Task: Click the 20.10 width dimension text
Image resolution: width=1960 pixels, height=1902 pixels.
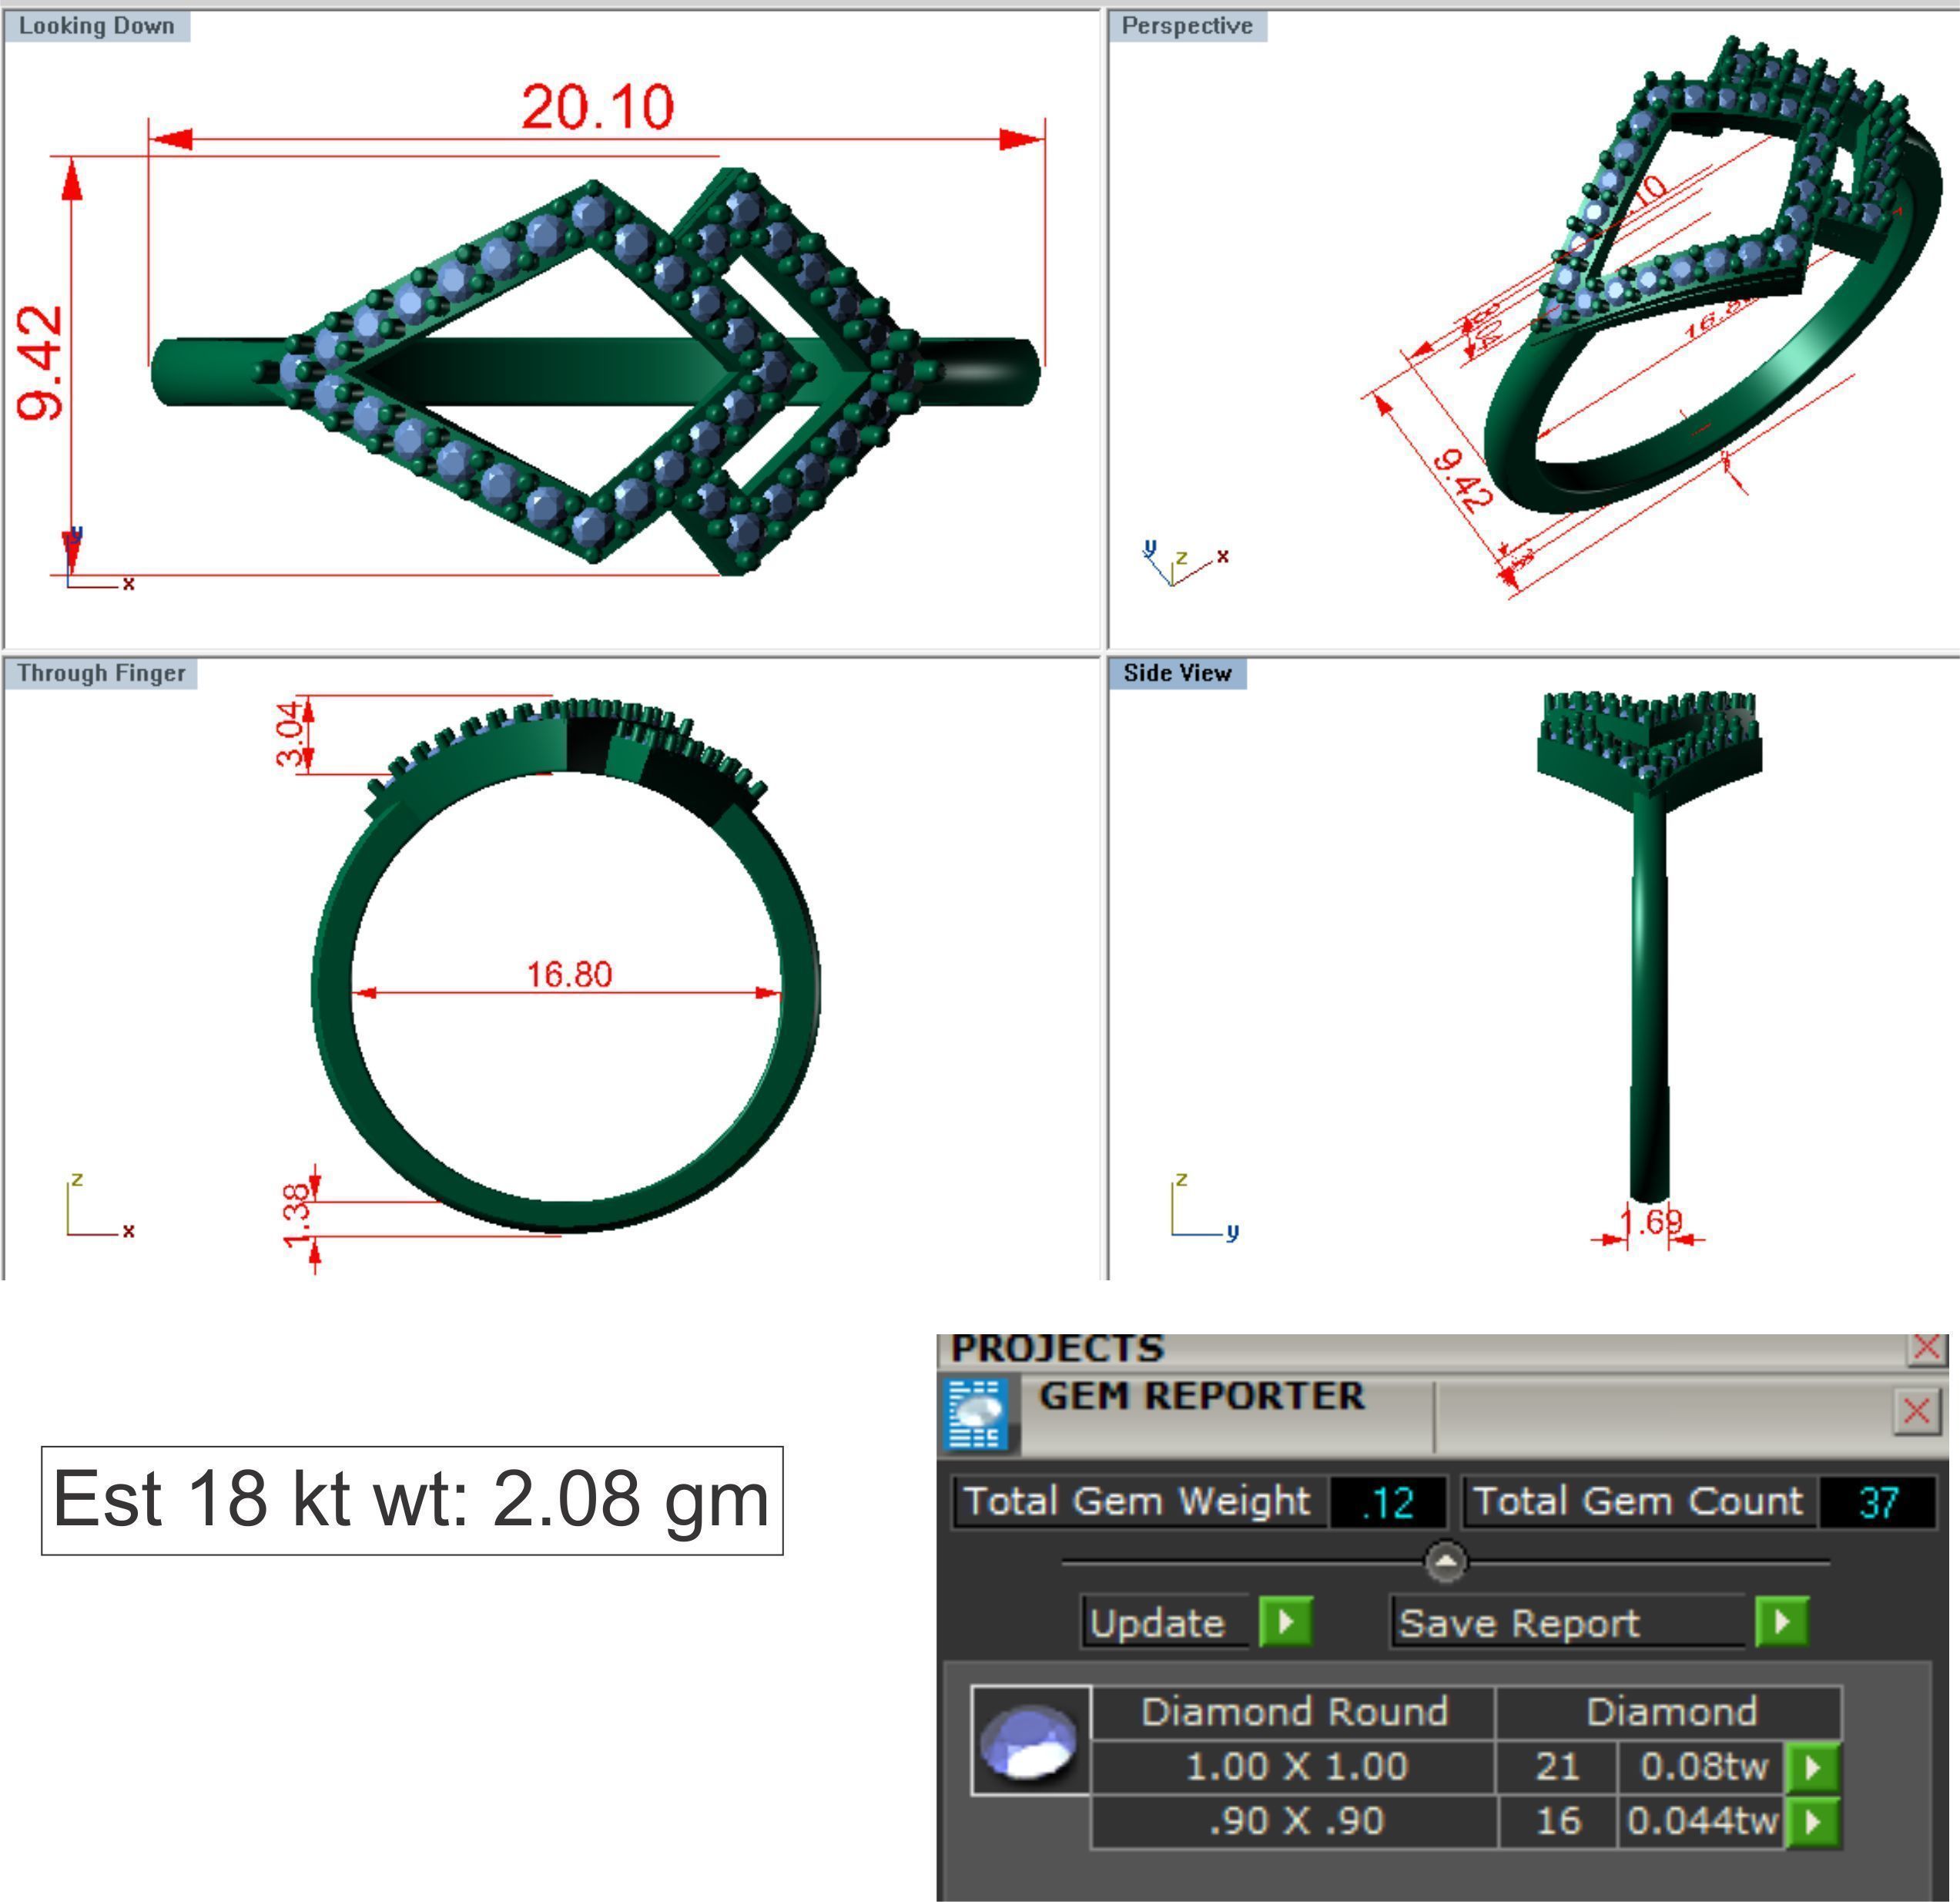Action: (598, 107)
